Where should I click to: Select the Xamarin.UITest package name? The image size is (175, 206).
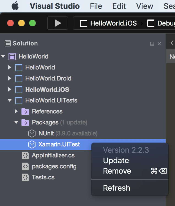point(59,144)
